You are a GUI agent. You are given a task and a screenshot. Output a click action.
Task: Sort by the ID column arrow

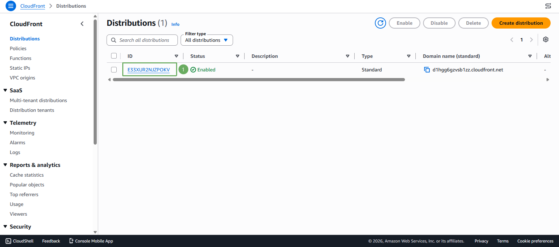point(176,56)
